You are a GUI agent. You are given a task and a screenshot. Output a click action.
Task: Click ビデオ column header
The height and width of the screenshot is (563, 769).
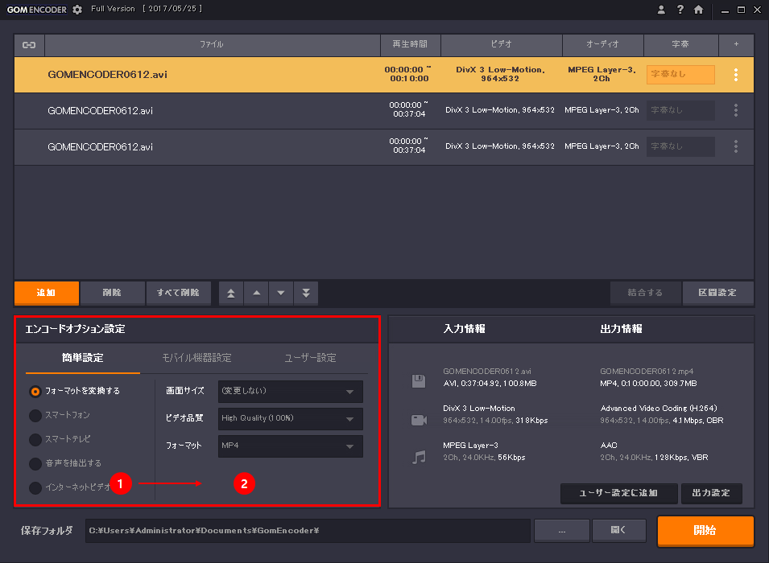[x=501, y=44]
